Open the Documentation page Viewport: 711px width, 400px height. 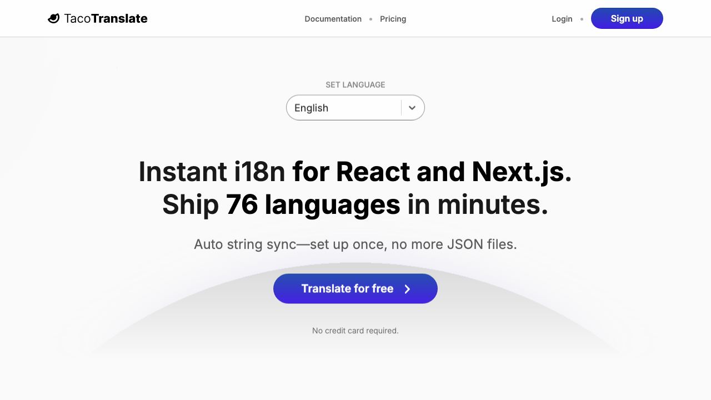(333, 19)
